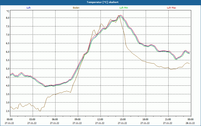This screenshot has height=126, width=201.
Task: Click the 6,5 y-axis value
Action: pyautogui.click(x=8, y=43)
